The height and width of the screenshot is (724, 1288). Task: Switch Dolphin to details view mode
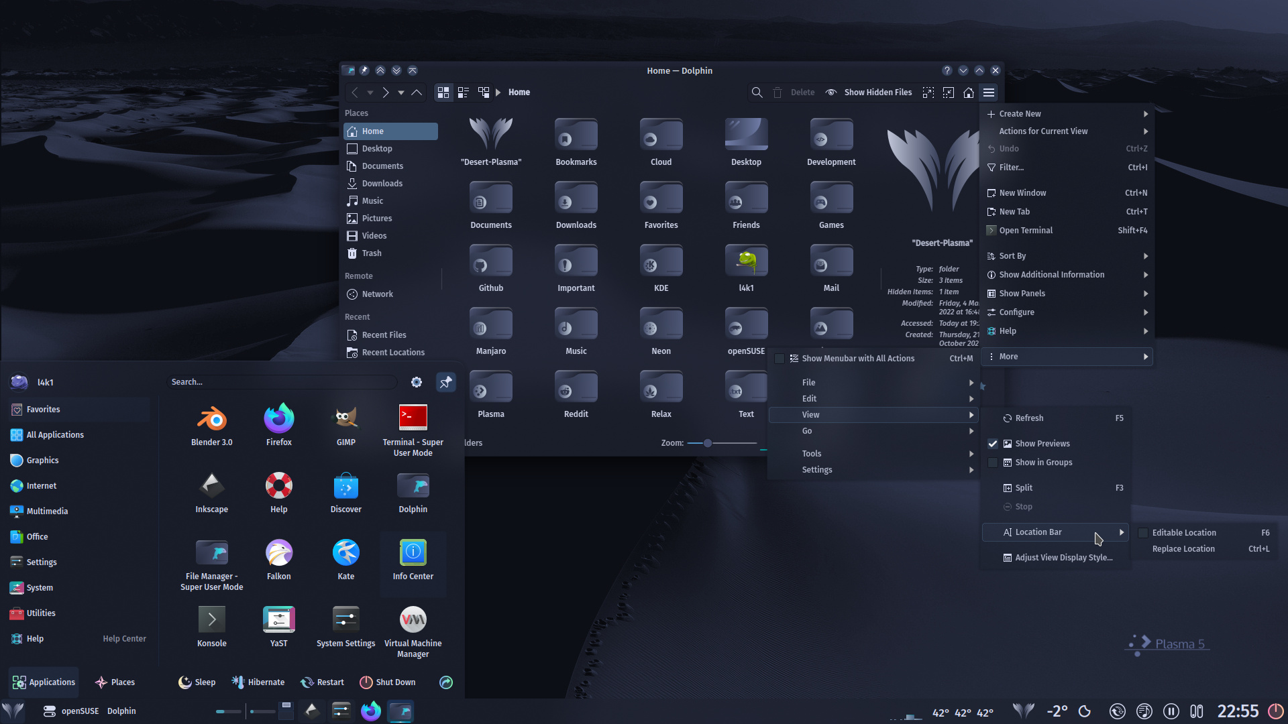[x=484, y=93]
